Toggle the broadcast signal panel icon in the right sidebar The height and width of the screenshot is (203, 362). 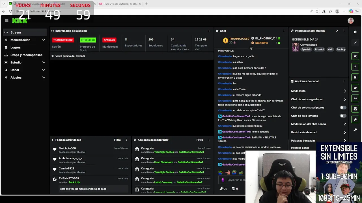tap(355, 98)
